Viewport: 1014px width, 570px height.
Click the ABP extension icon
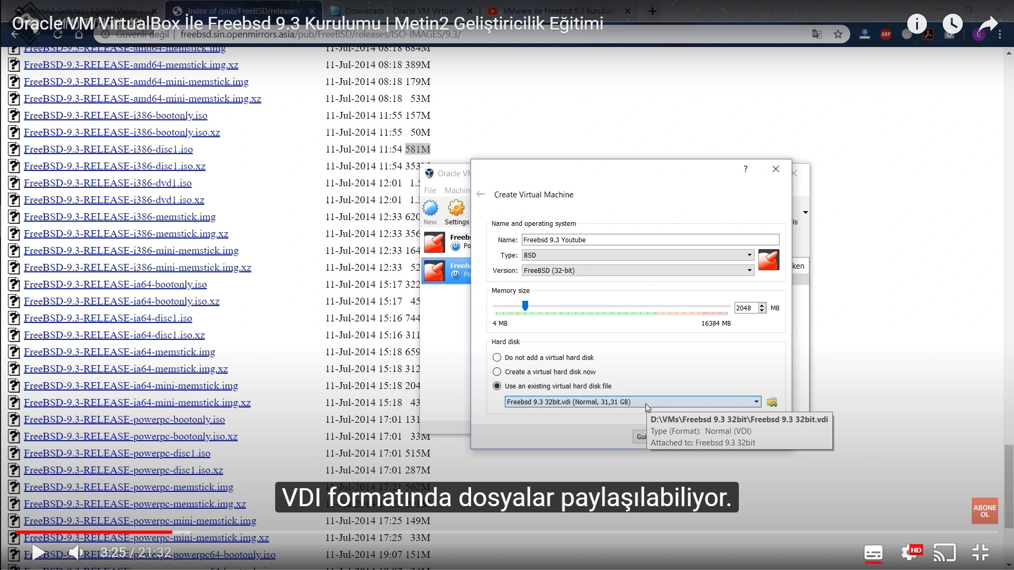(886, 34)
